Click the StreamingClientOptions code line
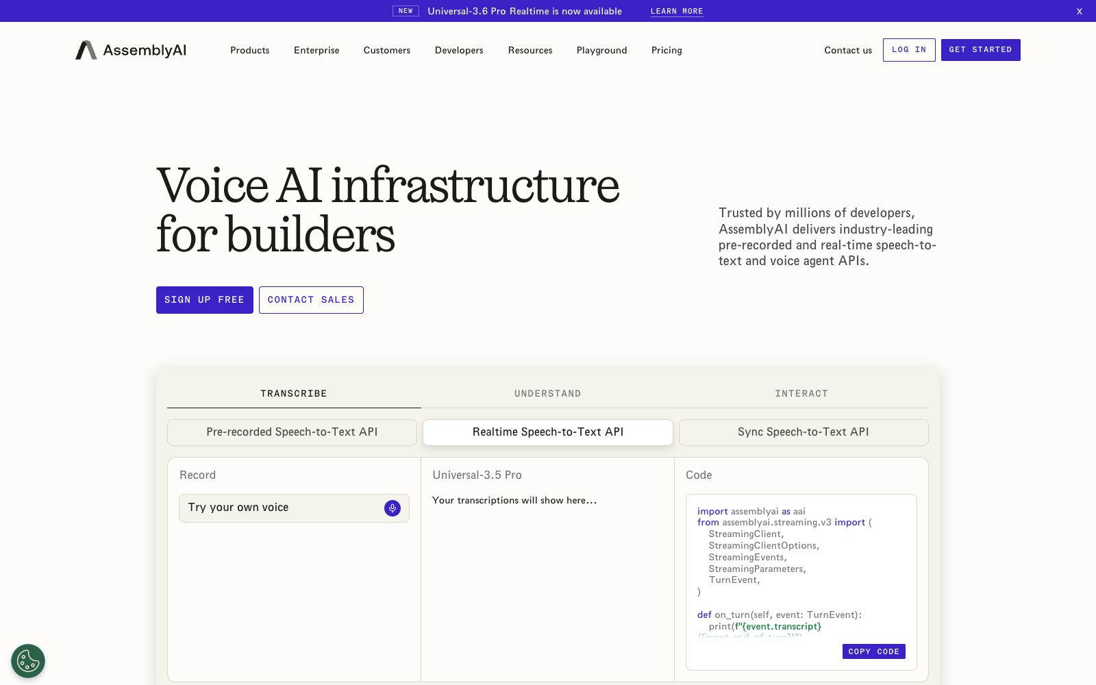 tap(764, 545)
